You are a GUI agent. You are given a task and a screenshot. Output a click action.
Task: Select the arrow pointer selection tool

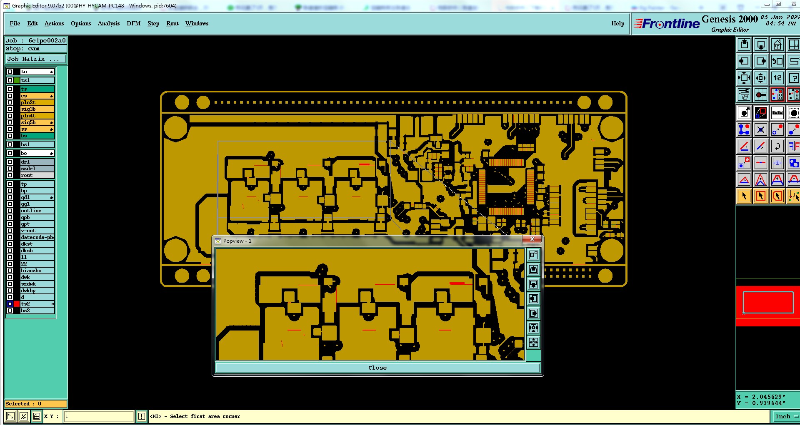click(x=744, y=196)
